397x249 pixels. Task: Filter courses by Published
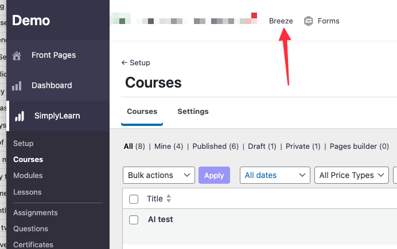click(x=211, y=147)
